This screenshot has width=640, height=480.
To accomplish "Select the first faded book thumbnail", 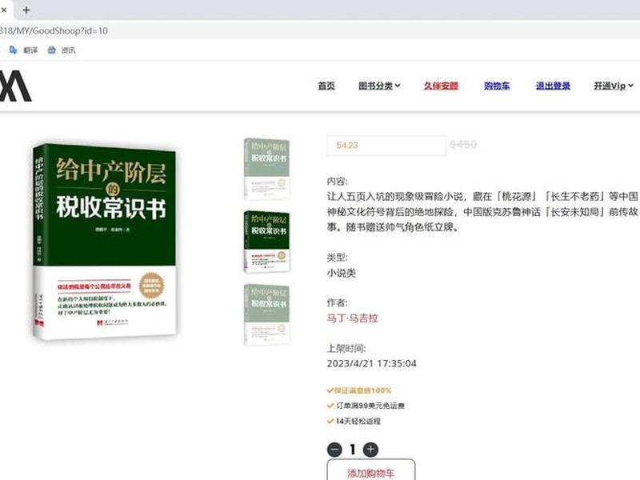I will (x=267, y=169).
